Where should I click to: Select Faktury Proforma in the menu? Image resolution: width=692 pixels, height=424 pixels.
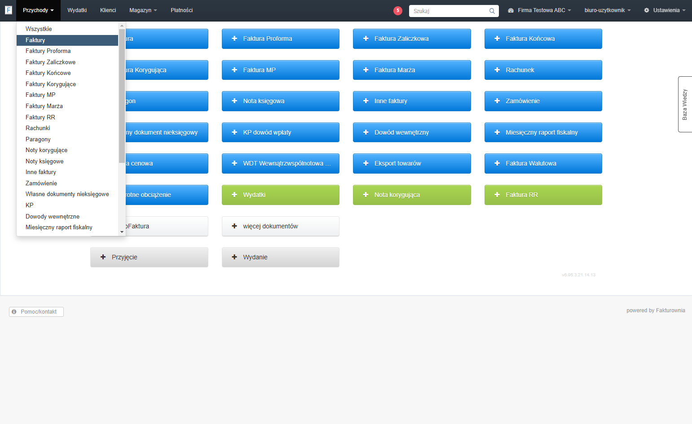click(x=67, y=51)
